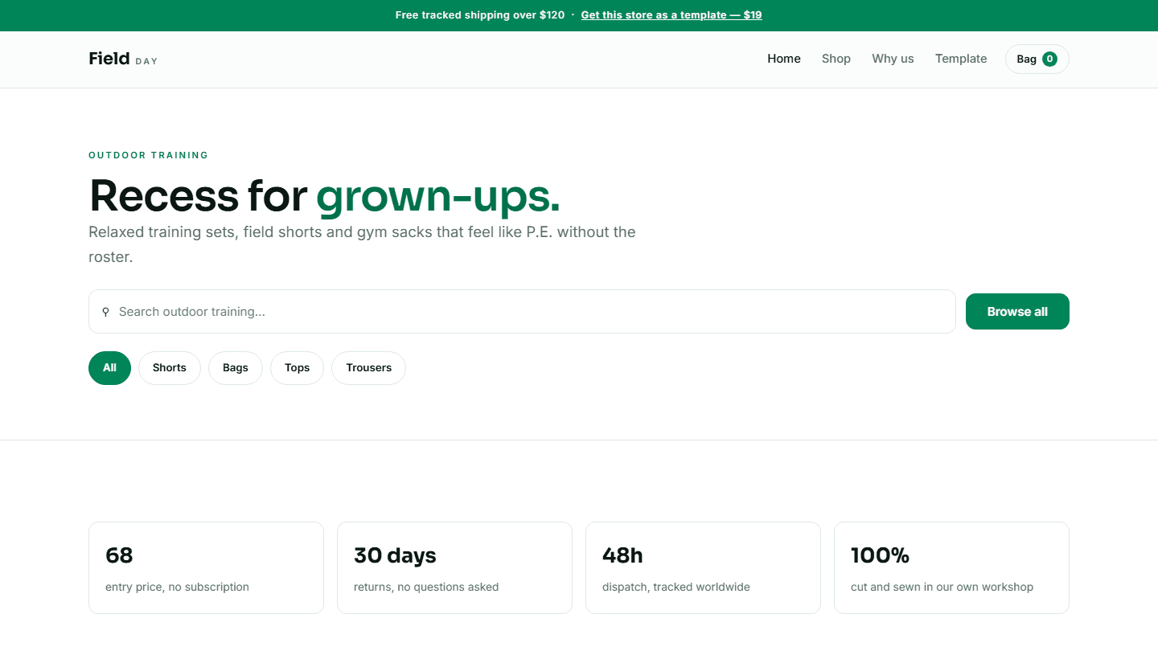Click the '48h' dispatch stat

[703, 567]
